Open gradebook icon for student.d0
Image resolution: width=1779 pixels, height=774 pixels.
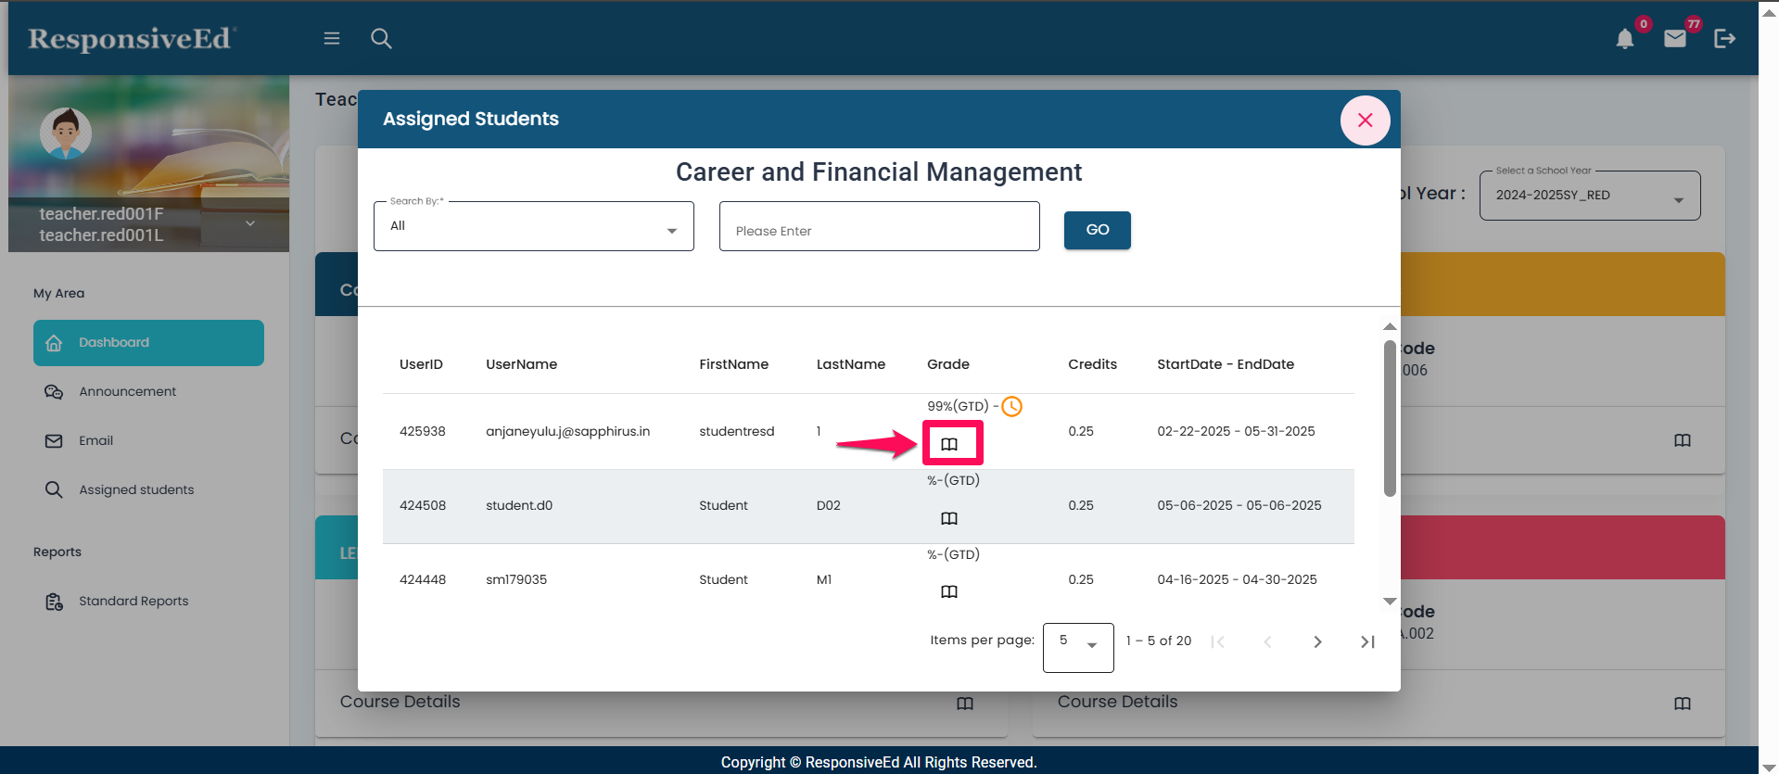[x=949, y=518]
